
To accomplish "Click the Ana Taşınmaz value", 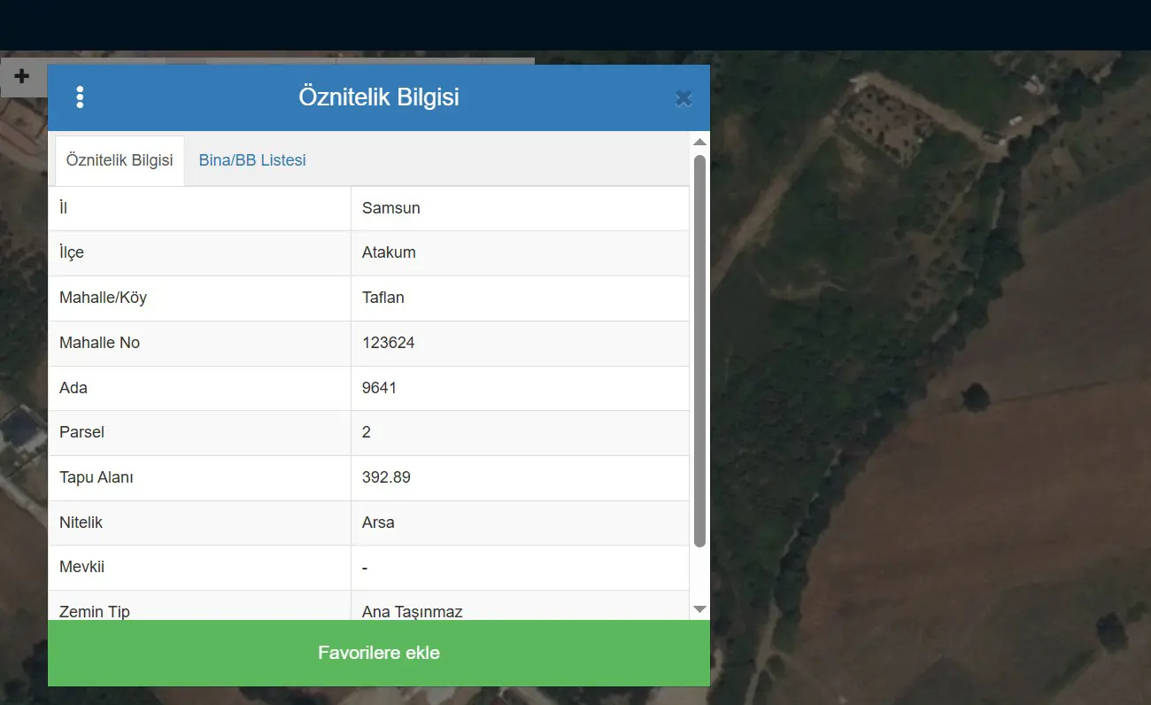I will point(413,611).
